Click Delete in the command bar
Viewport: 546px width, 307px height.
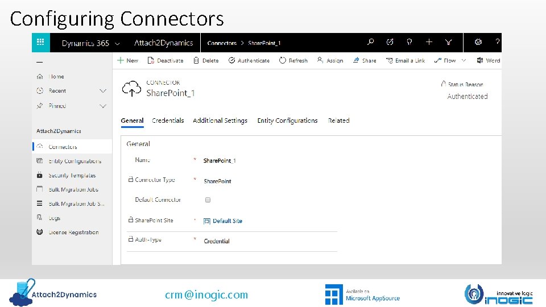tap(206, 60)
